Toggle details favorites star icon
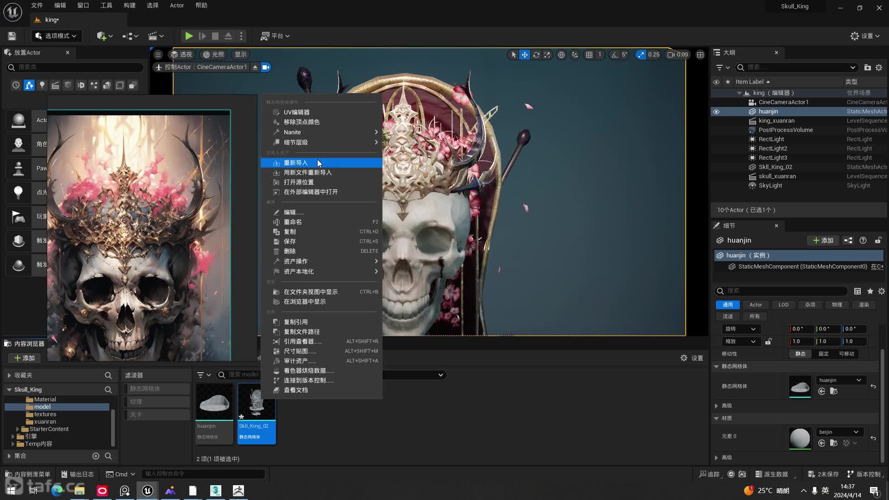The width and height of the screenshot is (889, 500). point(870,291)
